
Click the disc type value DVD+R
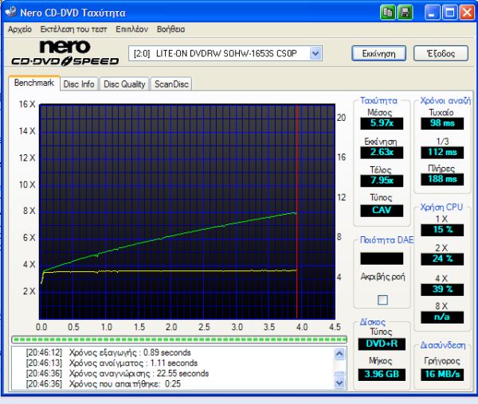[x=382, y=344]
